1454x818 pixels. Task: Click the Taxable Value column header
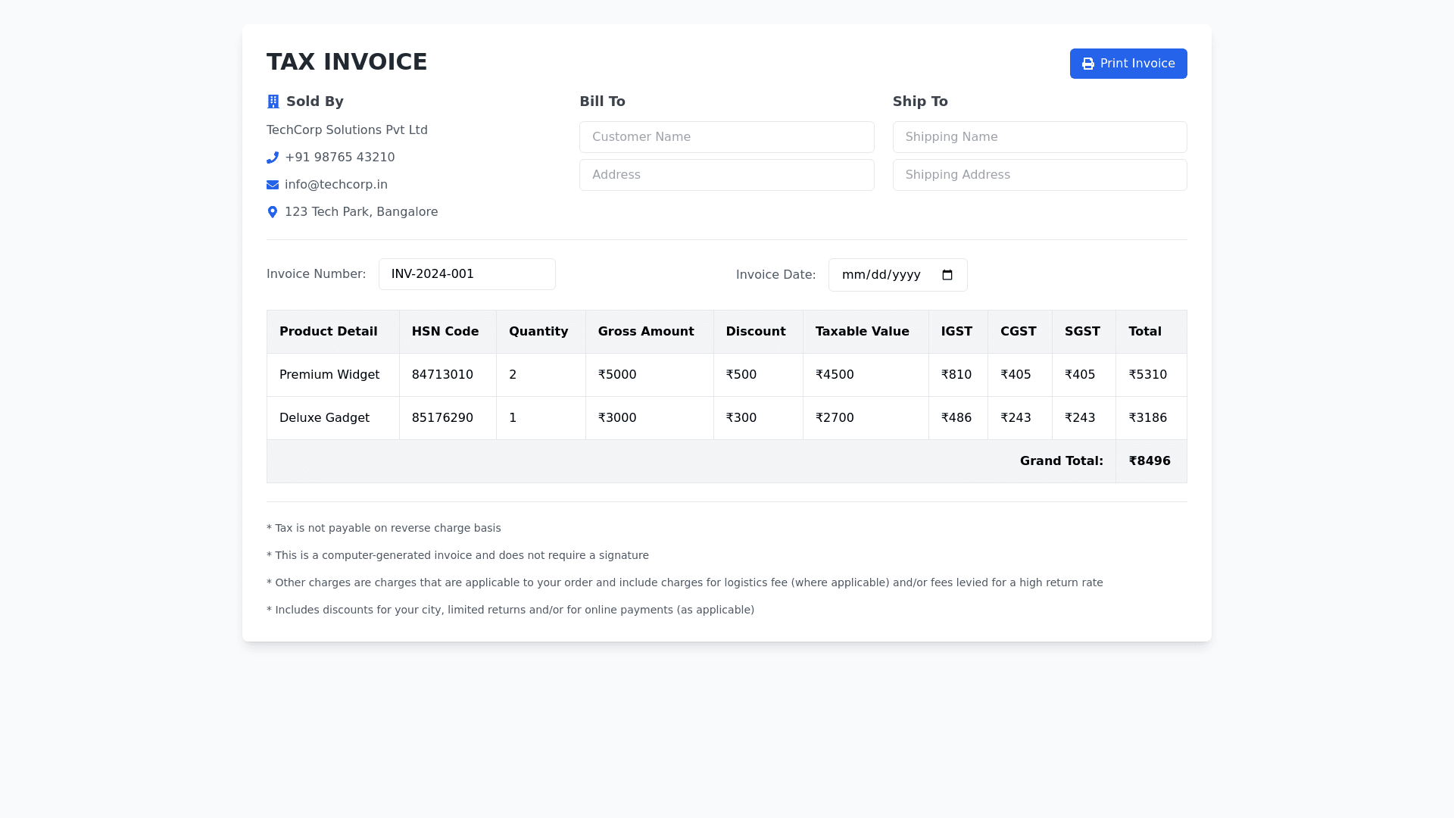click(x=862, y=332)
